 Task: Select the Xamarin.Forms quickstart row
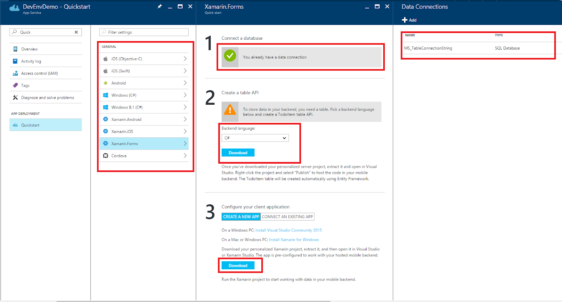tap(144, 144)
